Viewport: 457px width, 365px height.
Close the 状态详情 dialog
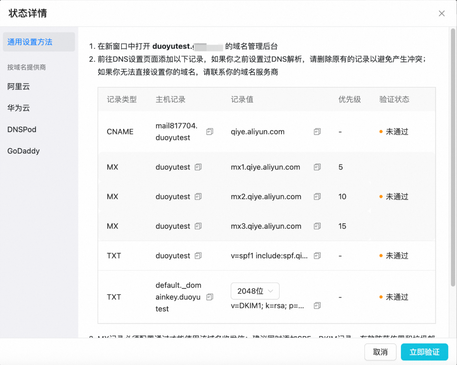coord(441,13)
